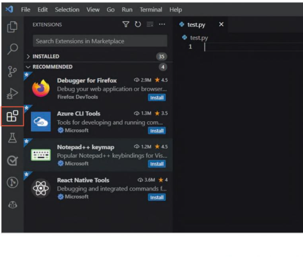Screen dimensions: 303x257
Task: Open the checkmark circle activity bar icon
Action: [x=12, y=160]
